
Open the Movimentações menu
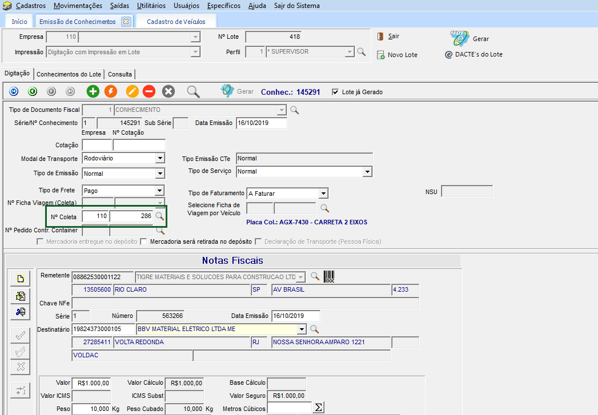78,6
